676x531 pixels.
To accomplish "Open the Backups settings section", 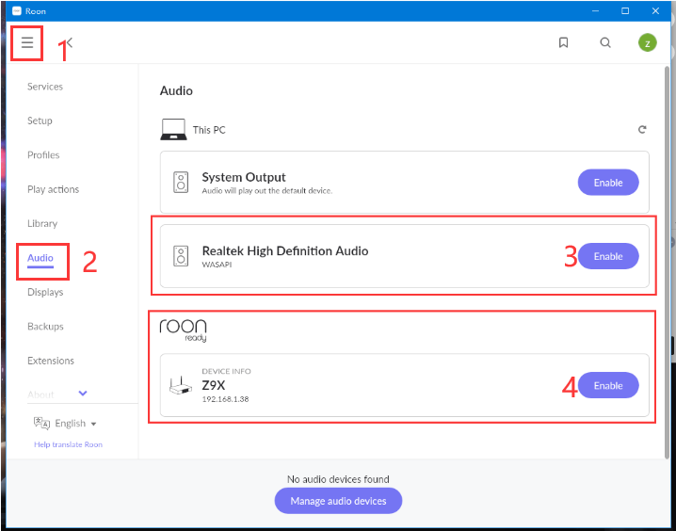I will (x=45, y=327).
